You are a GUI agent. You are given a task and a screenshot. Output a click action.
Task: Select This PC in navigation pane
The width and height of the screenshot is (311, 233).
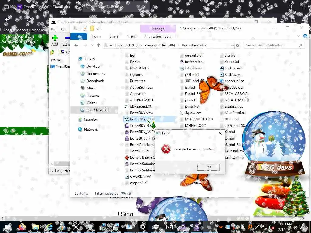[x=90, y=59]
